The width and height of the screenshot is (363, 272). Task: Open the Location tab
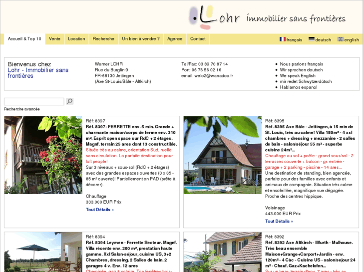(x=76, y=39)
